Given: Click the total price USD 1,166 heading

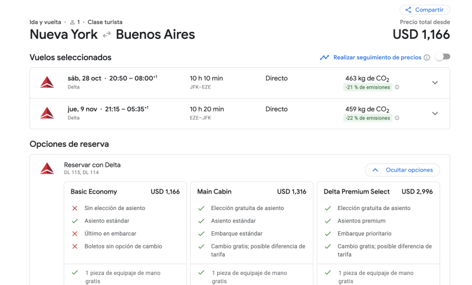Looking at the screenshot, I should coord(421,35).
